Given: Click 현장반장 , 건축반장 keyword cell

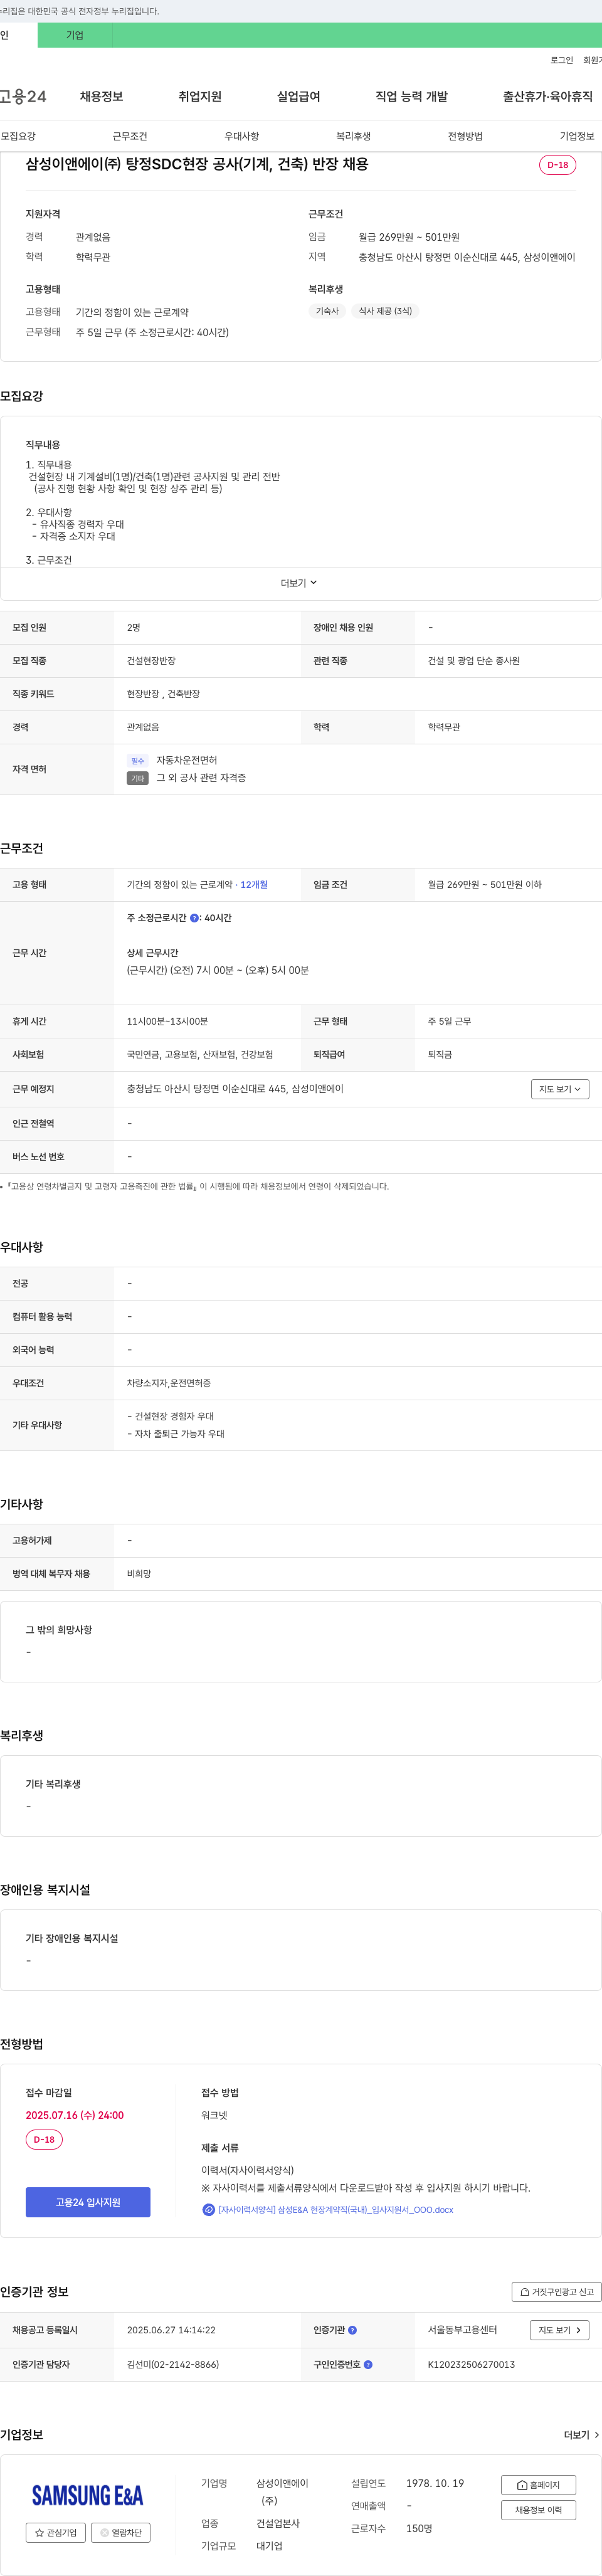Looking at the screenshot, I should point(163,694).
